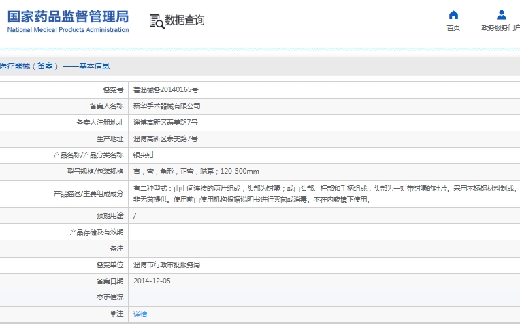Click the 备案人注册地址 row label
Image resolution: width=520 pixels, height=327 pixels.
click(x=100, y=122)
